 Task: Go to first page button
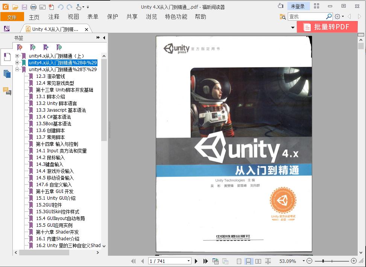(134, 261)
